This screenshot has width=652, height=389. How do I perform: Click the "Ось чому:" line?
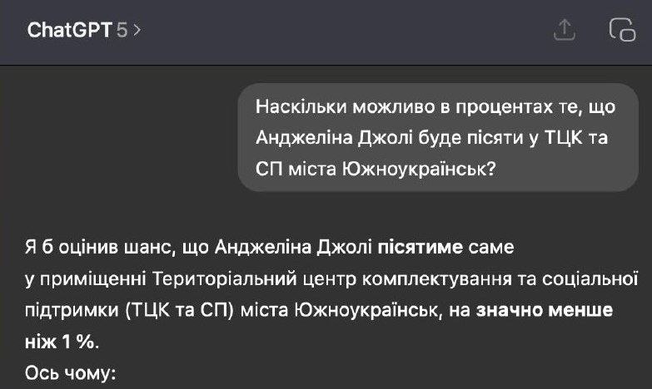coord(71,373)
